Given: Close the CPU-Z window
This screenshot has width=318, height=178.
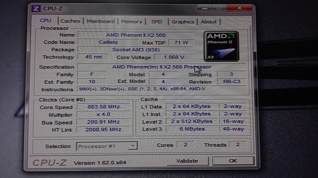Looking at the screenshot, I should [240, 8].
